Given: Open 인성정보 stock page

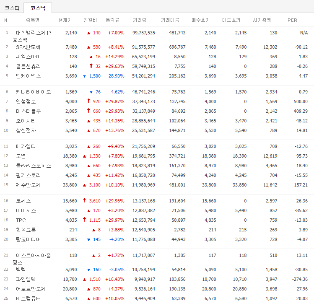Looking at the screenshot, I should pos(26,101).
